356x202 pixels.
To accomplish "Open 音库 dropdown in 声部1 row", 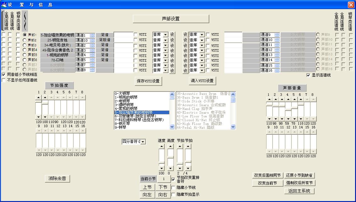I will pos(165,35).
